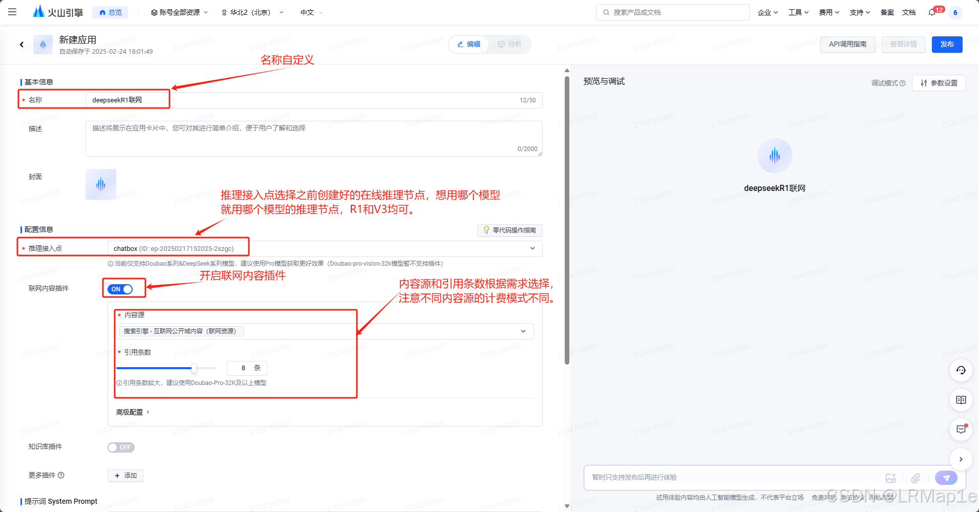Change the cover image thumbnail
The image size is (979, 512).
[101, 184]
